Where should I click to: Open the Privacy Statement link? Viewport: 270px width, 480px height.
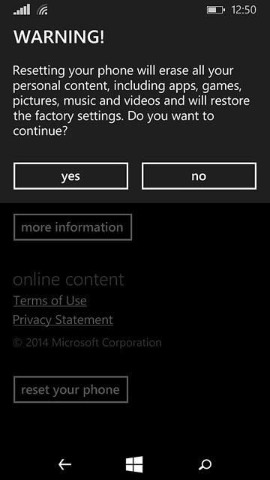click(63, 320)
